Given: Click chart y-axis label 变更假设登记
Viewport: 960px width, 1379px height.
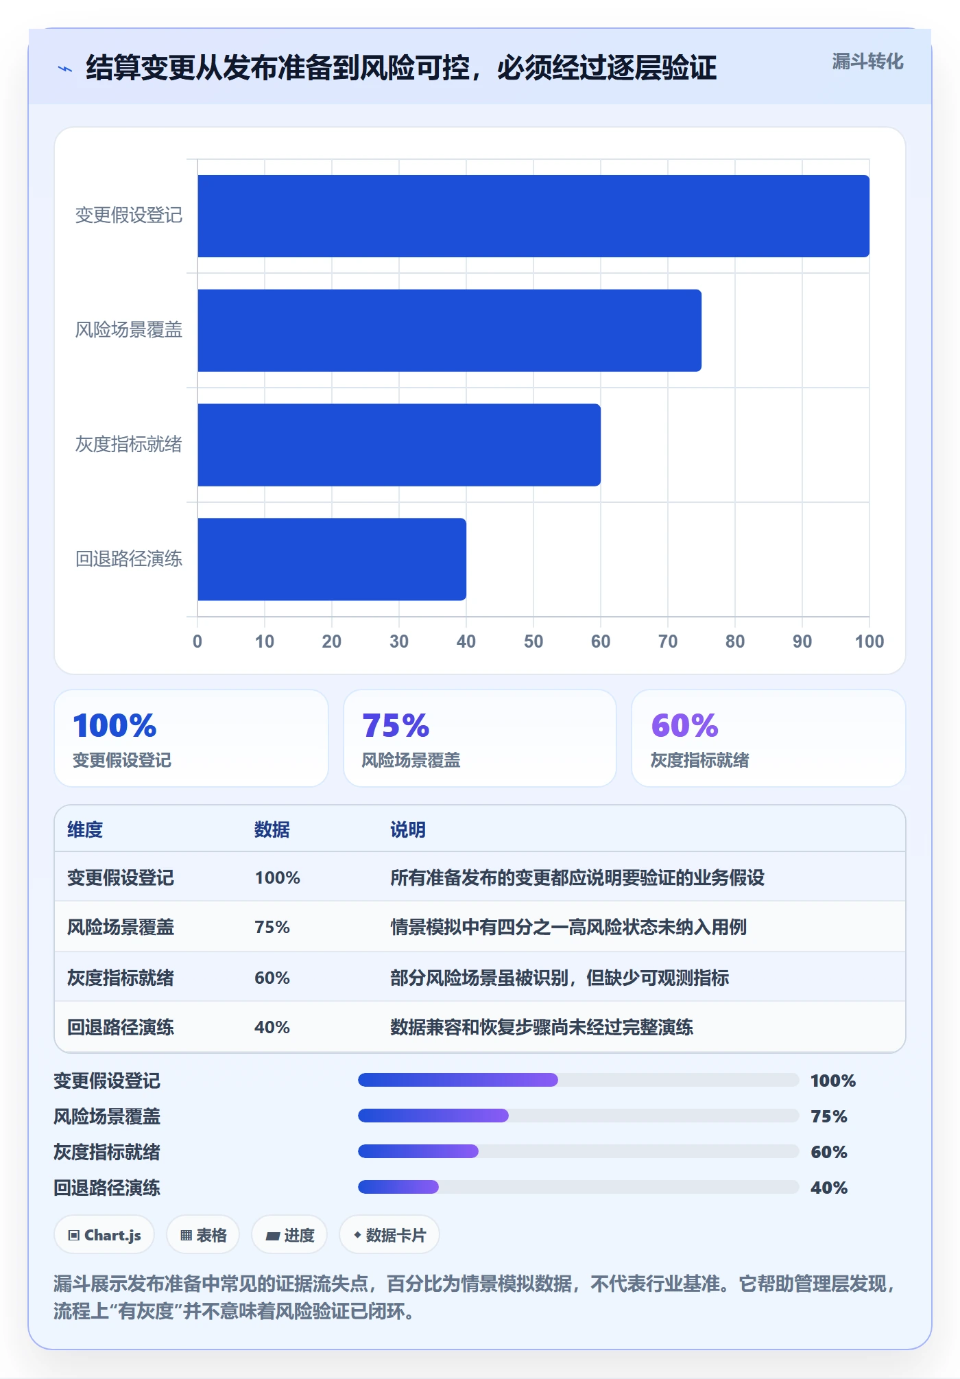Looking at the screenshot, I should [x=129, y=215].
